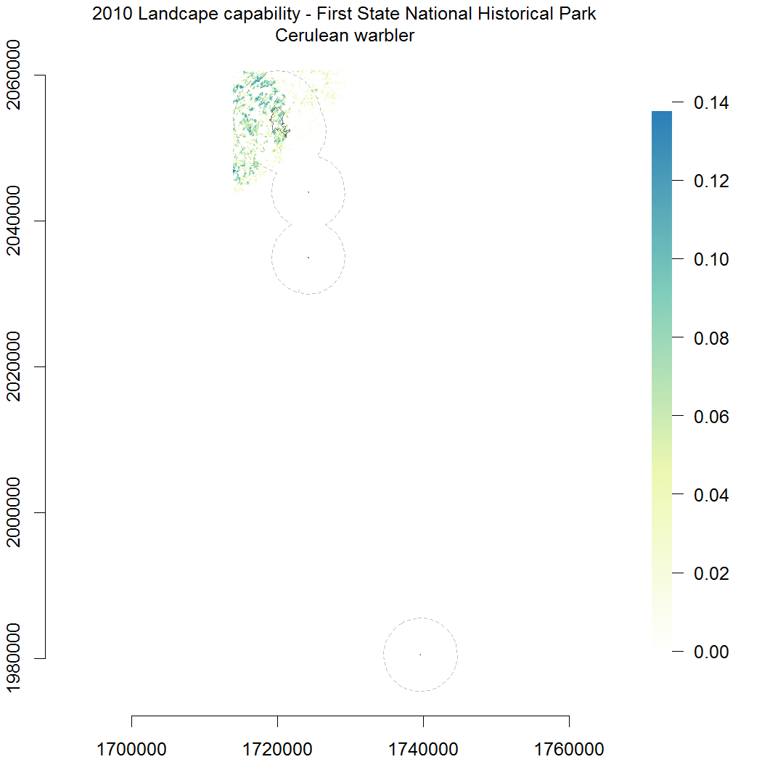Viewport: 762px width, 762px height.
Task: Click the center dot of the middle circle
Action: point(308,258)
